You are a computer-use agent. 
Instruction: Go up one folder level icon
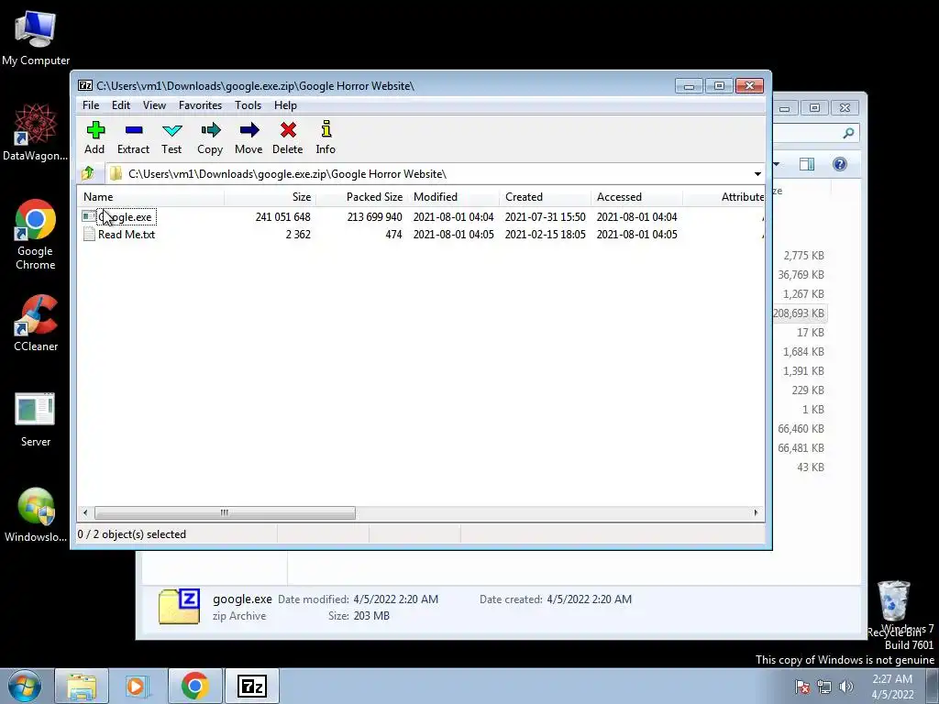pos(88,173)
